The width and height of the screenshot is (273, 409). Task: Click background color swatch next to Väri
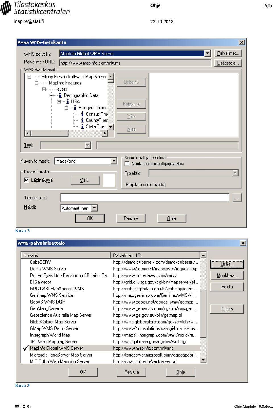(109, 180)
